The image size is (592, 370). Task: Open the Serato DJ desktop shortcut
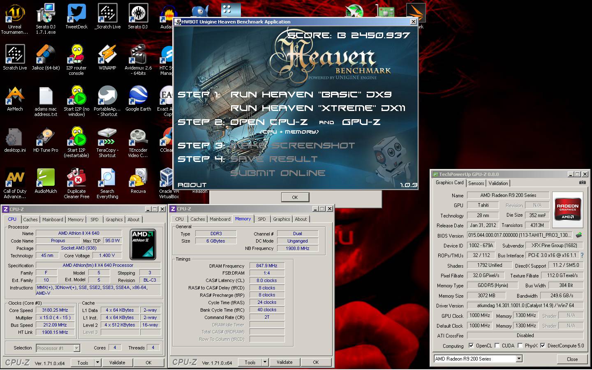click(138, 16)
